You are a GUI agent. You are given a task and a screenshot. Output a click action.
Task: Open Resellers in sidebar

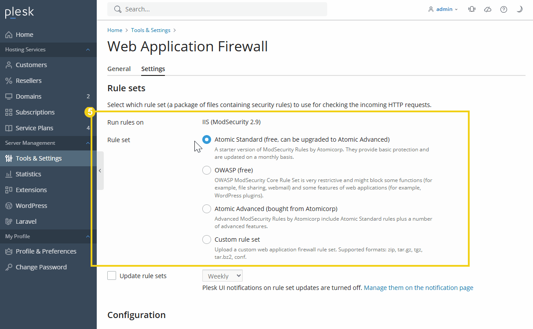pyautogui.click(x=48, y=81)
